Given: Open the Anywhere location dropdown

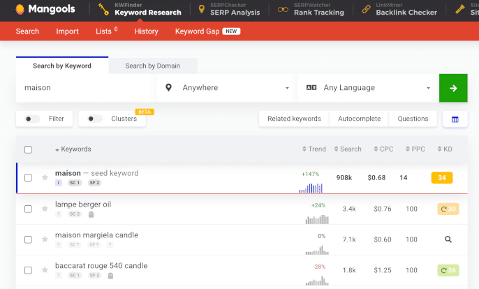Looking at the screenshot, I should click(226, 88).
